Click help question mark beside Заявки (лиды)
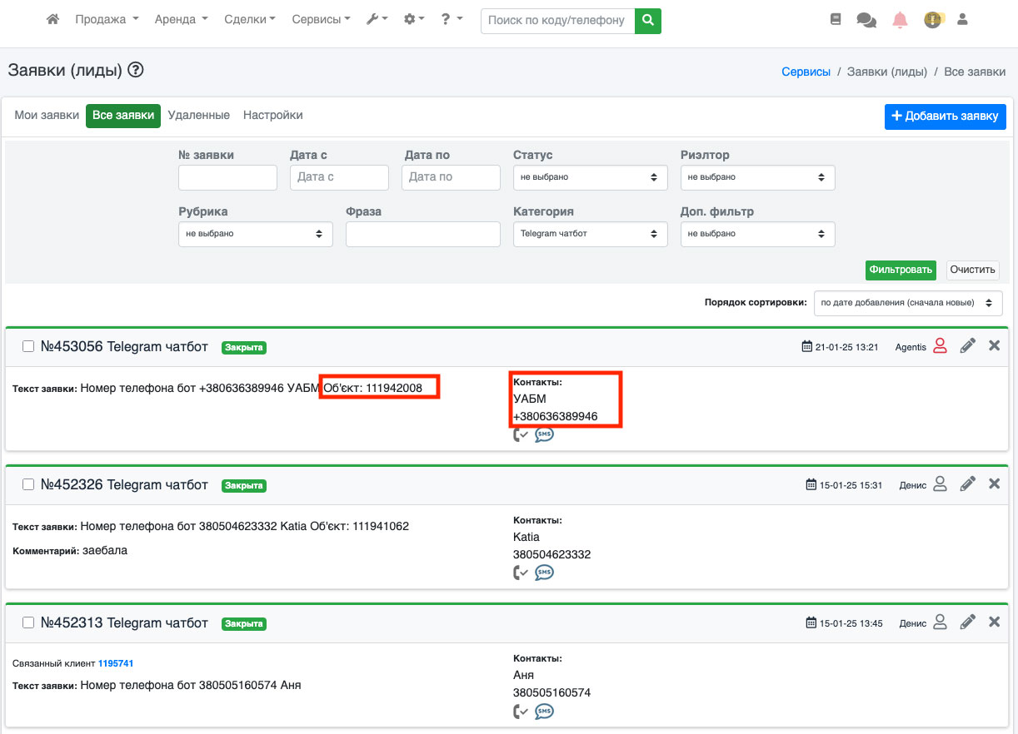Viewport: 1018px width, 734px height. (x=136, y=71)
